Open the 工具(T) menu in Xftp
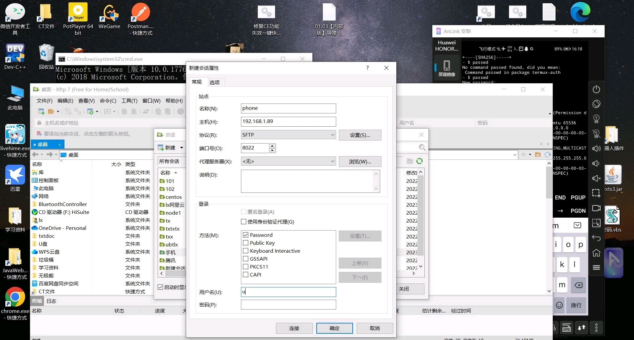The image size is (634, 340). (129, 101)
